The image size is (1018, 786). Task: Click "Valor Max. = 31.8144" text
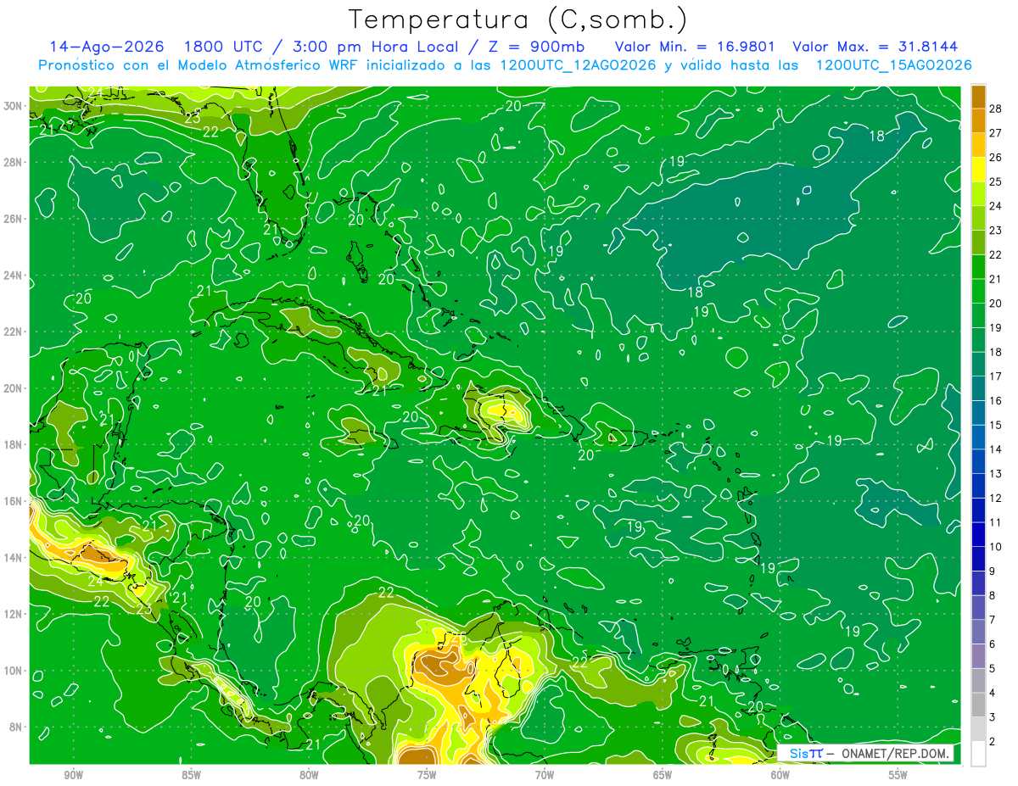pyautogui.click(x=876, y=47)
